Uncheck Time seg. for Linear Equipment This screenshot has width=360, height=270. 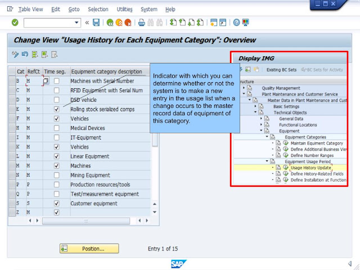[x=56, y=156]
